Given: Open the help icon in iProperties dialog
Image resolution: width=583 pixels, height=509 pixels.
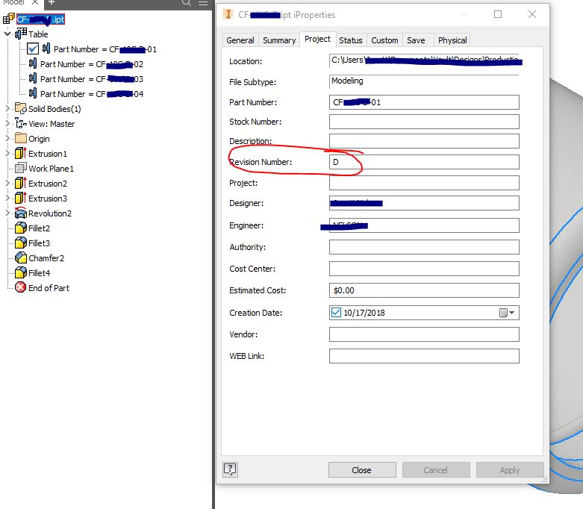Looking at the screenshot, I should (x=230, y=469).
